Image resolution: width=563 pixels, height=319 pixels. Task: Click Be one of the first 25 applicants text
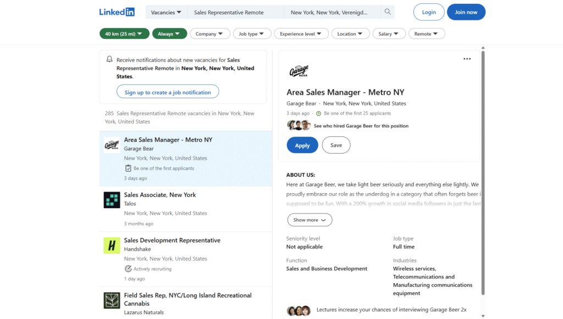357,113
